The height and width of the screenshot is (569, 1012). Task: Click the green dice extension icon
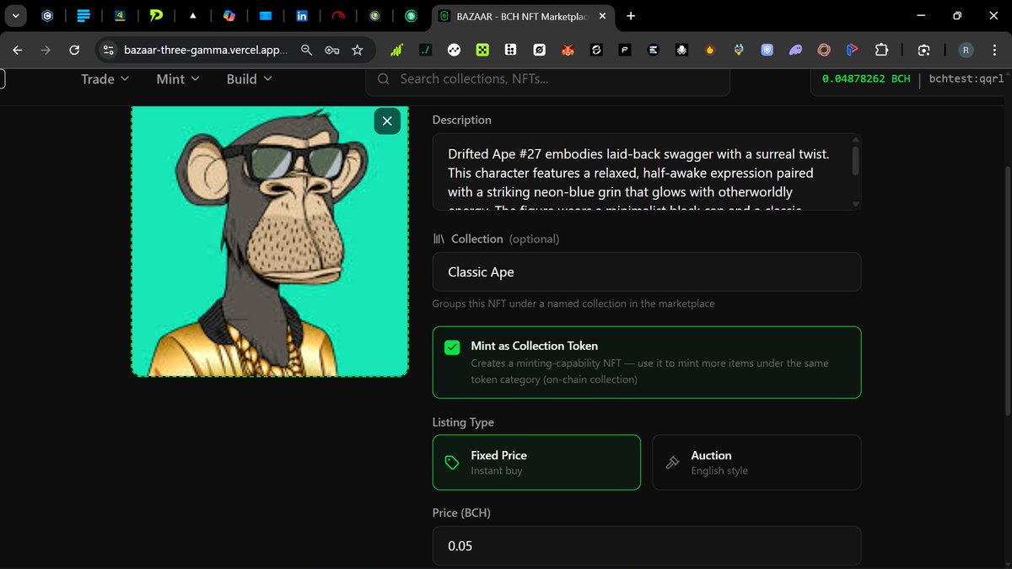coord(482,50)
